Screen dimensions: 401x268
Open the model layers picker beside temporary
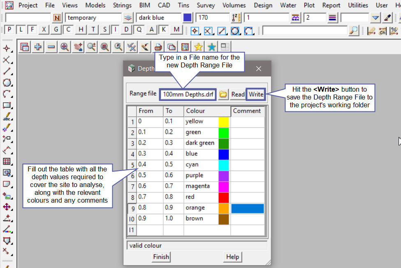pyautogui.click(x=128, y=18)
